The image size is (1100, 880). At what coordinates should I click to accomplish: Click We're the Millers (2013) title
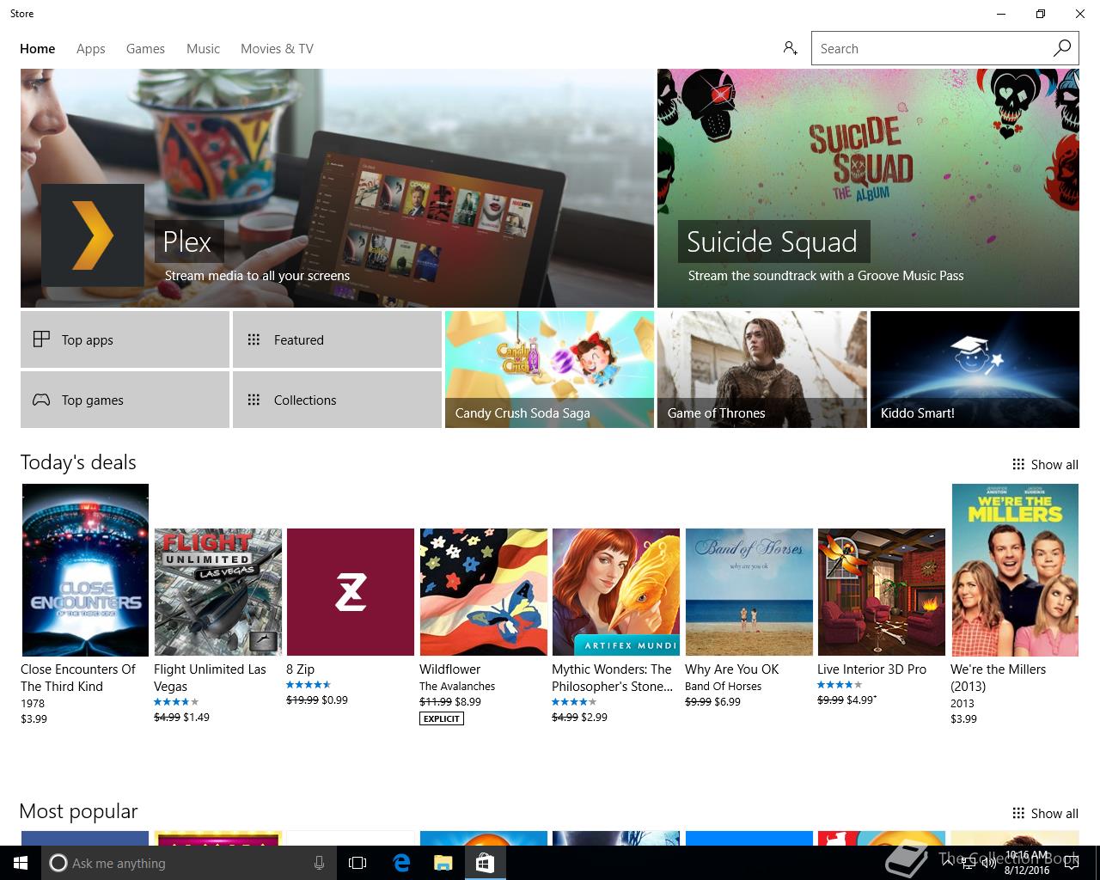(998, 677)
